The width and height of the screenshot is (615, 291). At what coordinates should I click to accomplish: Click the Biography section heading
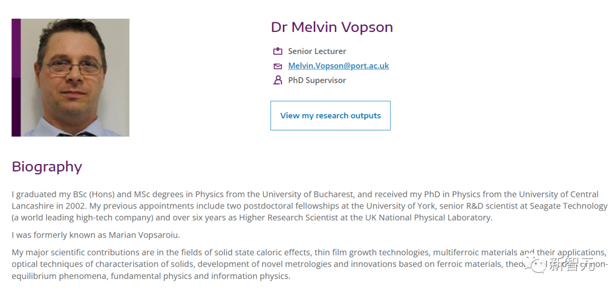pos(47,166)
